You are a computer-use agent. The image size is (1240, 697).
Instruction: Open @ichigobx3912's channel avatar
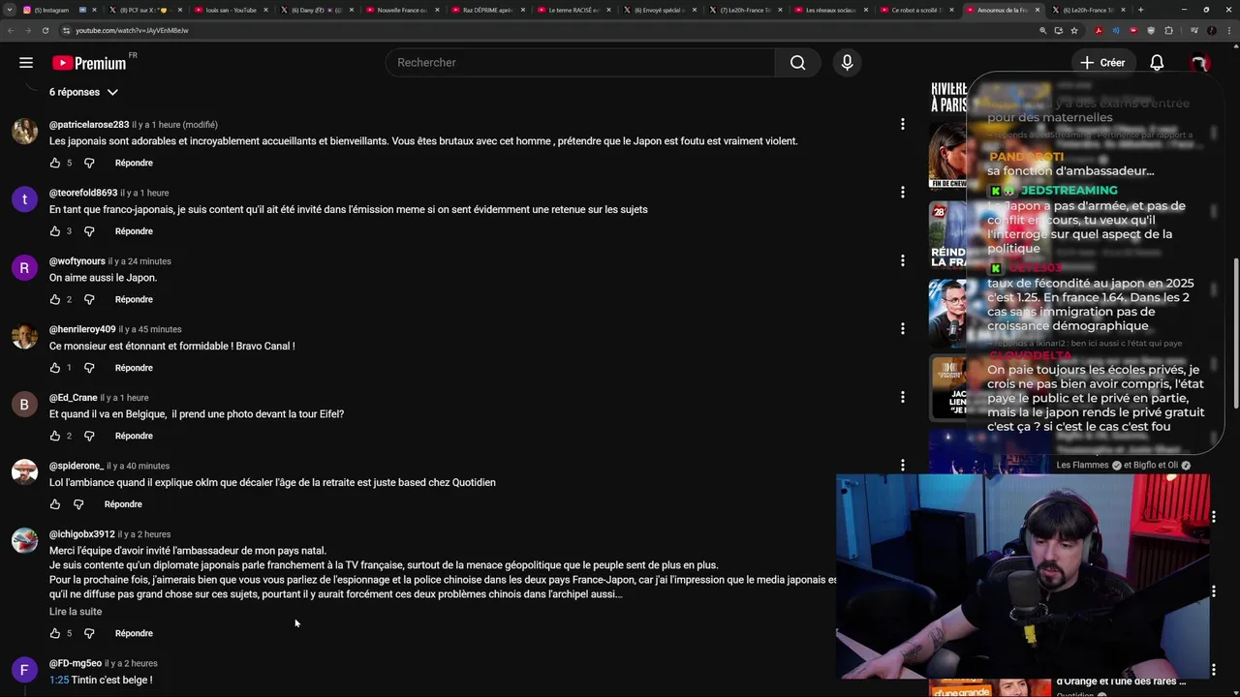[24, 540]
